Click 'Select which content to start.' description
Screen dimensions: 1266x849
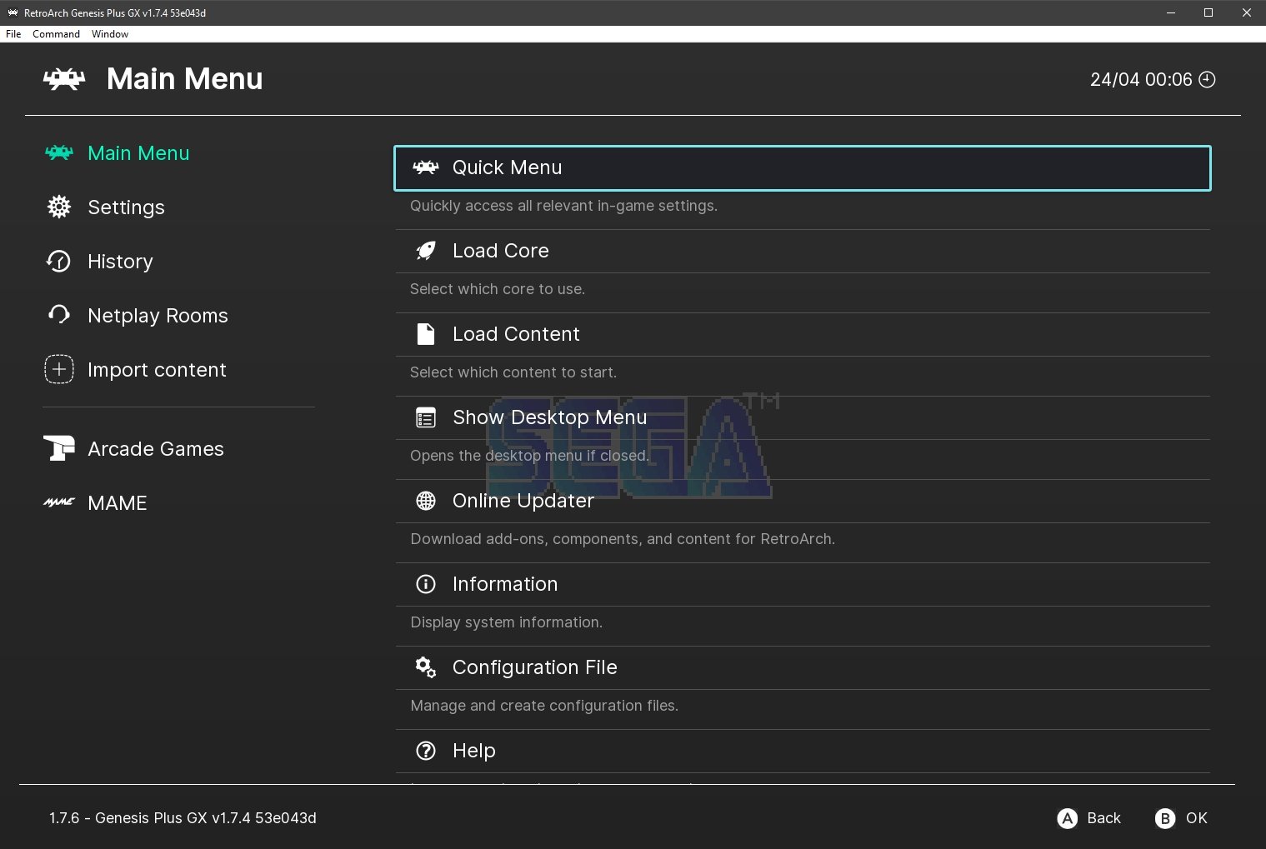pos(513,372)
